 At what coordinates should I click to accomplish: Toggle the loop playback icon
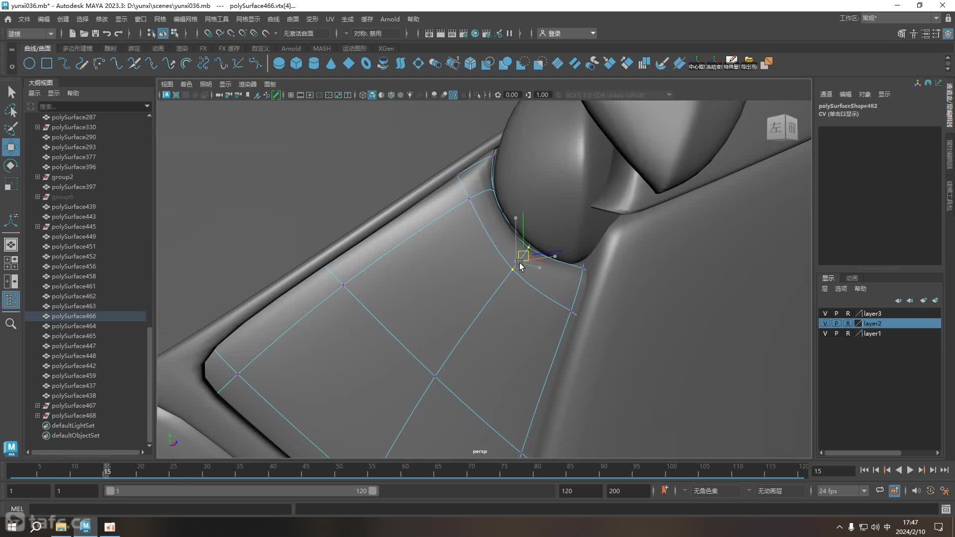[880, 491]
